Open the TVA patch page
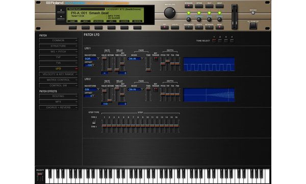 point(58,63)
